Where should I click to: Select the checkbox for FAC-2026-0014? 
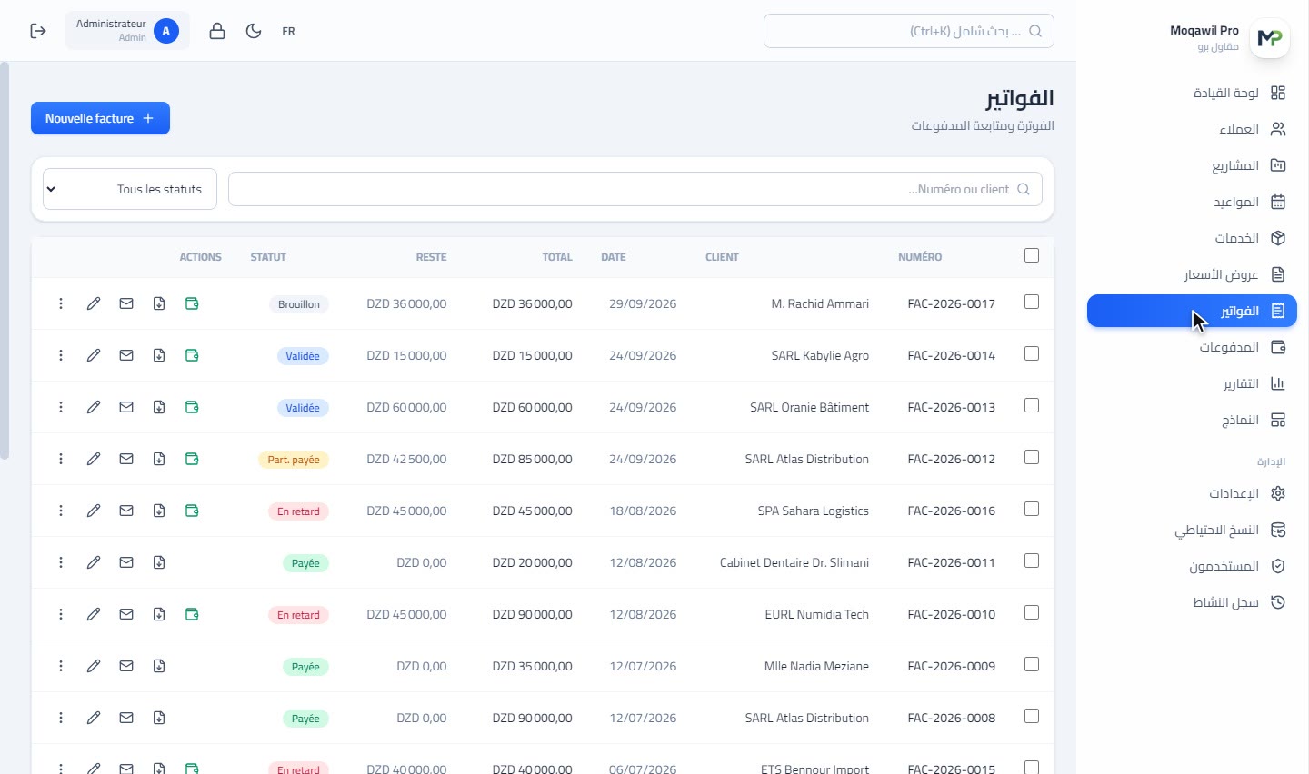[1032, 353]
